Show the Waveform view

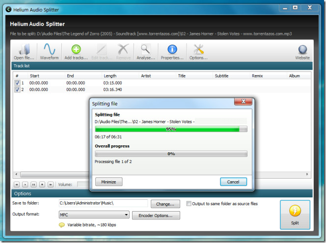pyautogui.click(x=49, y=52)
